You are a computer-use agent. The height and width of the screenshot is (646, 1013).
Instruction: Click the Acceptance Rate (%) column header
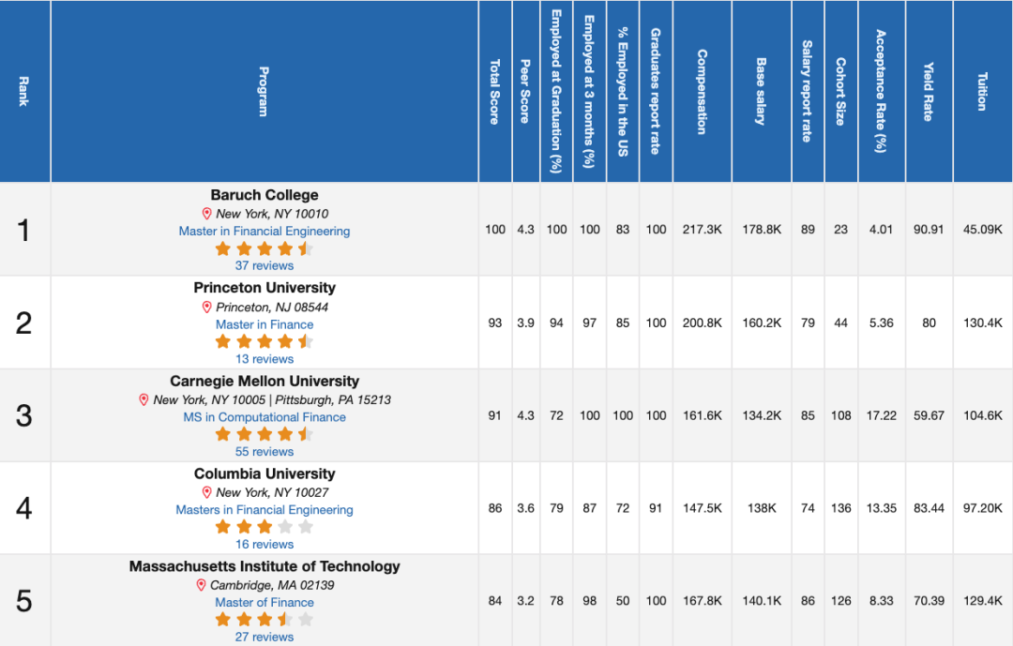click(x=881, y=91)
